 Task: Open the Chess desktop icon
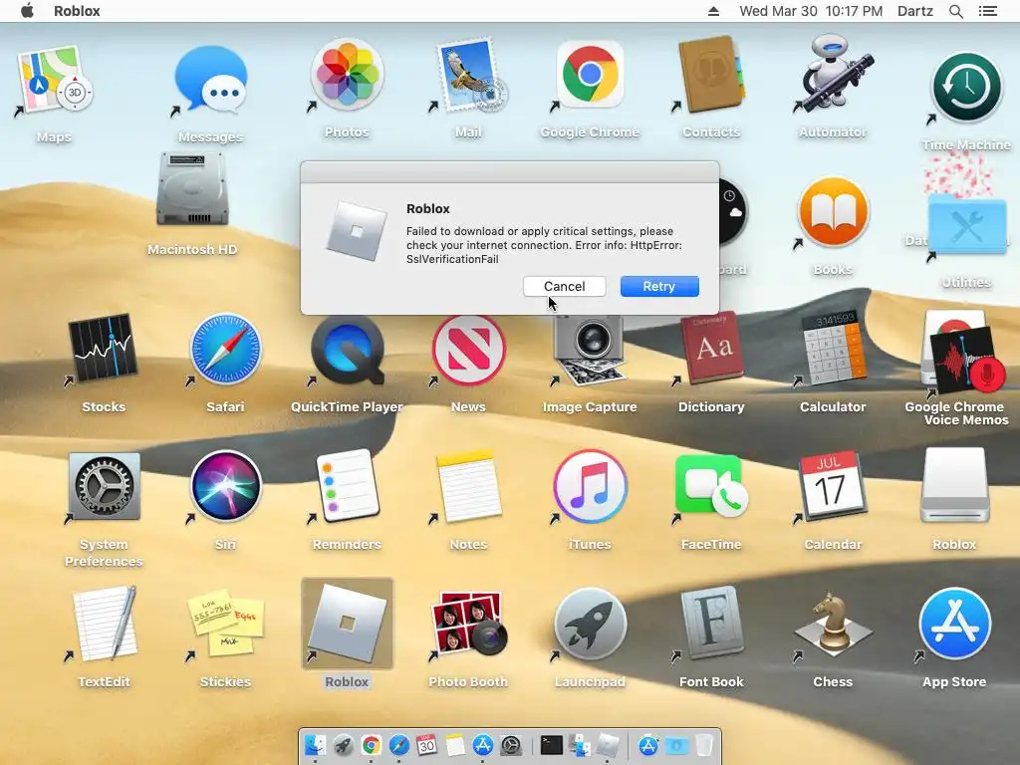833,624
